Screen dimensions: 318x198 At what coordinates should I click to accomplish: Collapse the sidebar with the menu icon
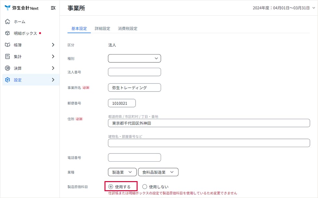53,8
